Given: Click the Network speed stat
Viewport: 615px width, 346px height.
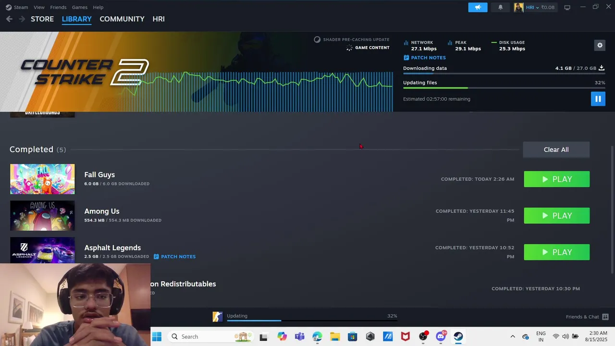Looking at the screenshot, I should click(420, 46).
